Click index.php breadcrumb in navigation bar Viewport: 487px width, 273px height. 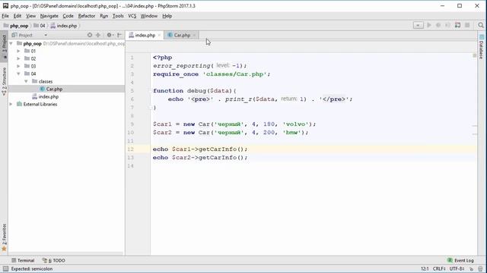(x=64, y=26)
